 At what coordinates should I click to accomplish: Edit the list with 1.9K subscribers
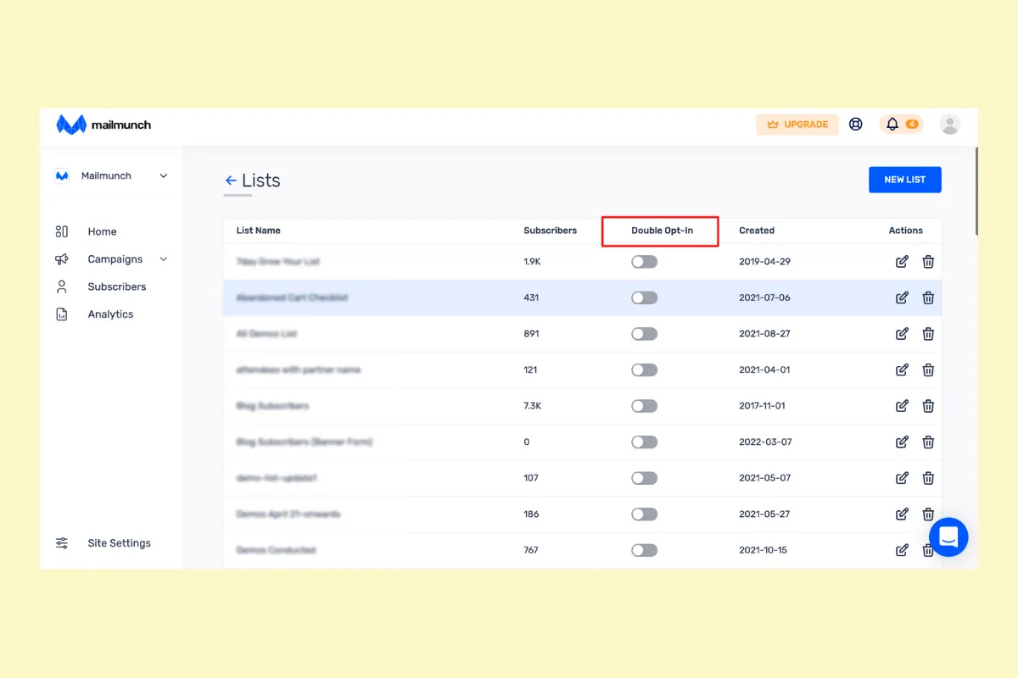tap(902, 262)
